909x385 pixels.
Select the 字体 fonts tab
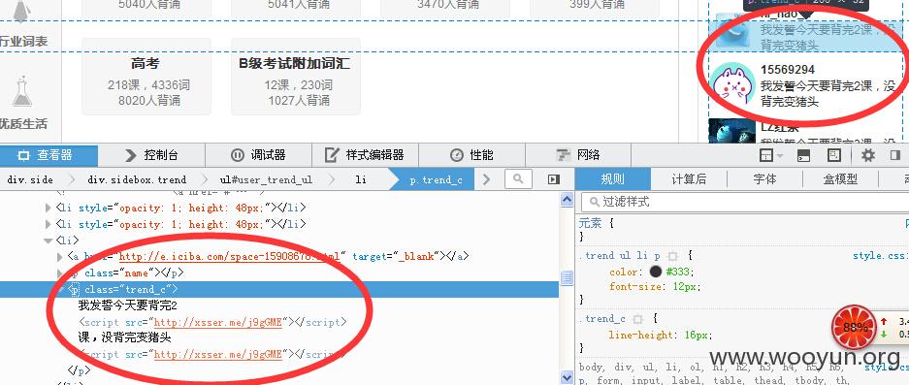click(764, 179)
